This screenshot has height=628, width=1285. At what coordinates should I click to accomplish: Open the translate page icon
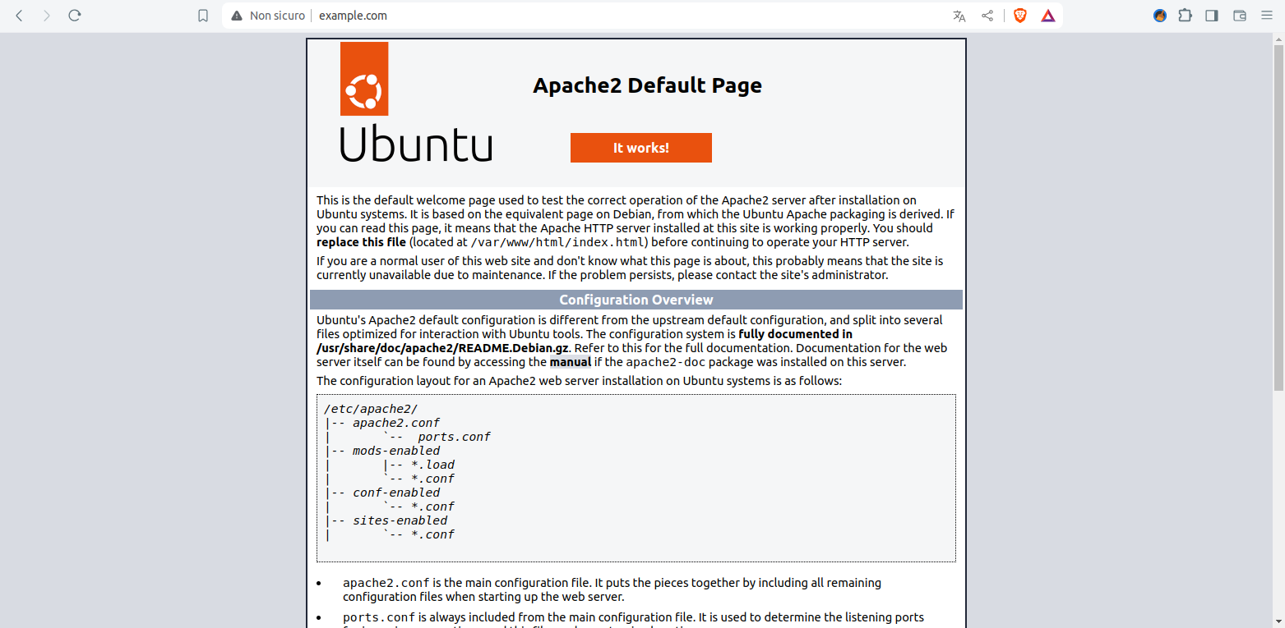(x=959, y=16)
